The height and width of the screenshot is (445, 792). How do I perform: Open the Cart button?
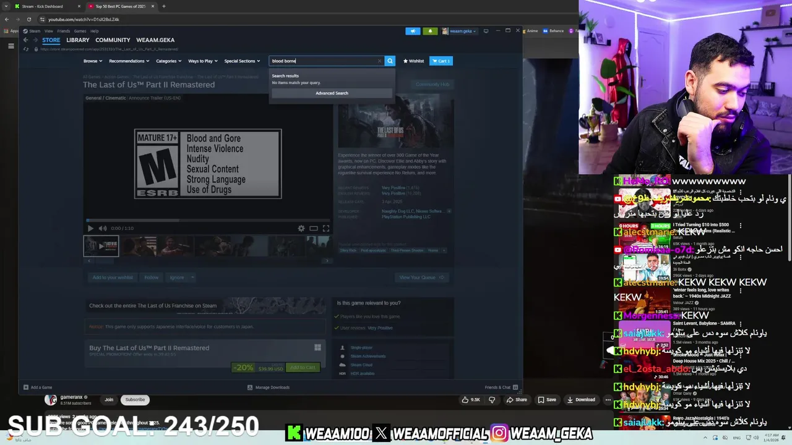click(x=441, y=61)
